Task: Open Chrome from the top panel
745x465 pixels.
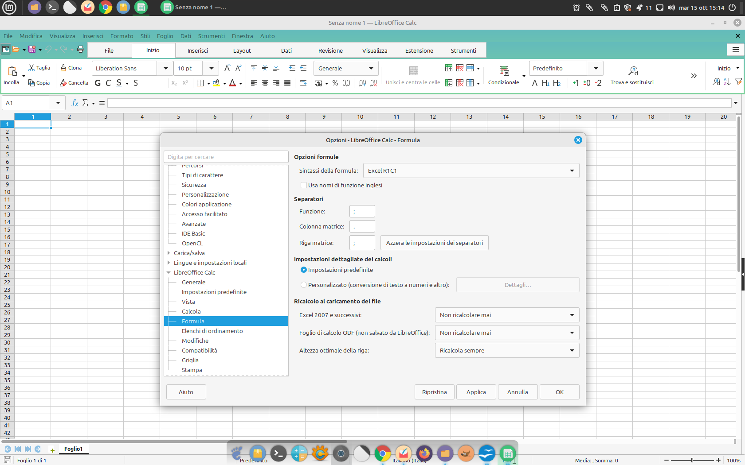Action: [106, 8]
